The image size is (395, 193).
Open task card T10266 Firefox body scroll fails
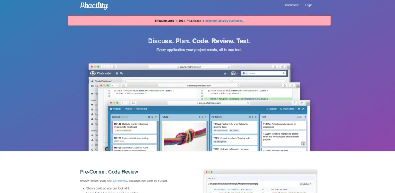pyautogui.click(x=235, y=127)
